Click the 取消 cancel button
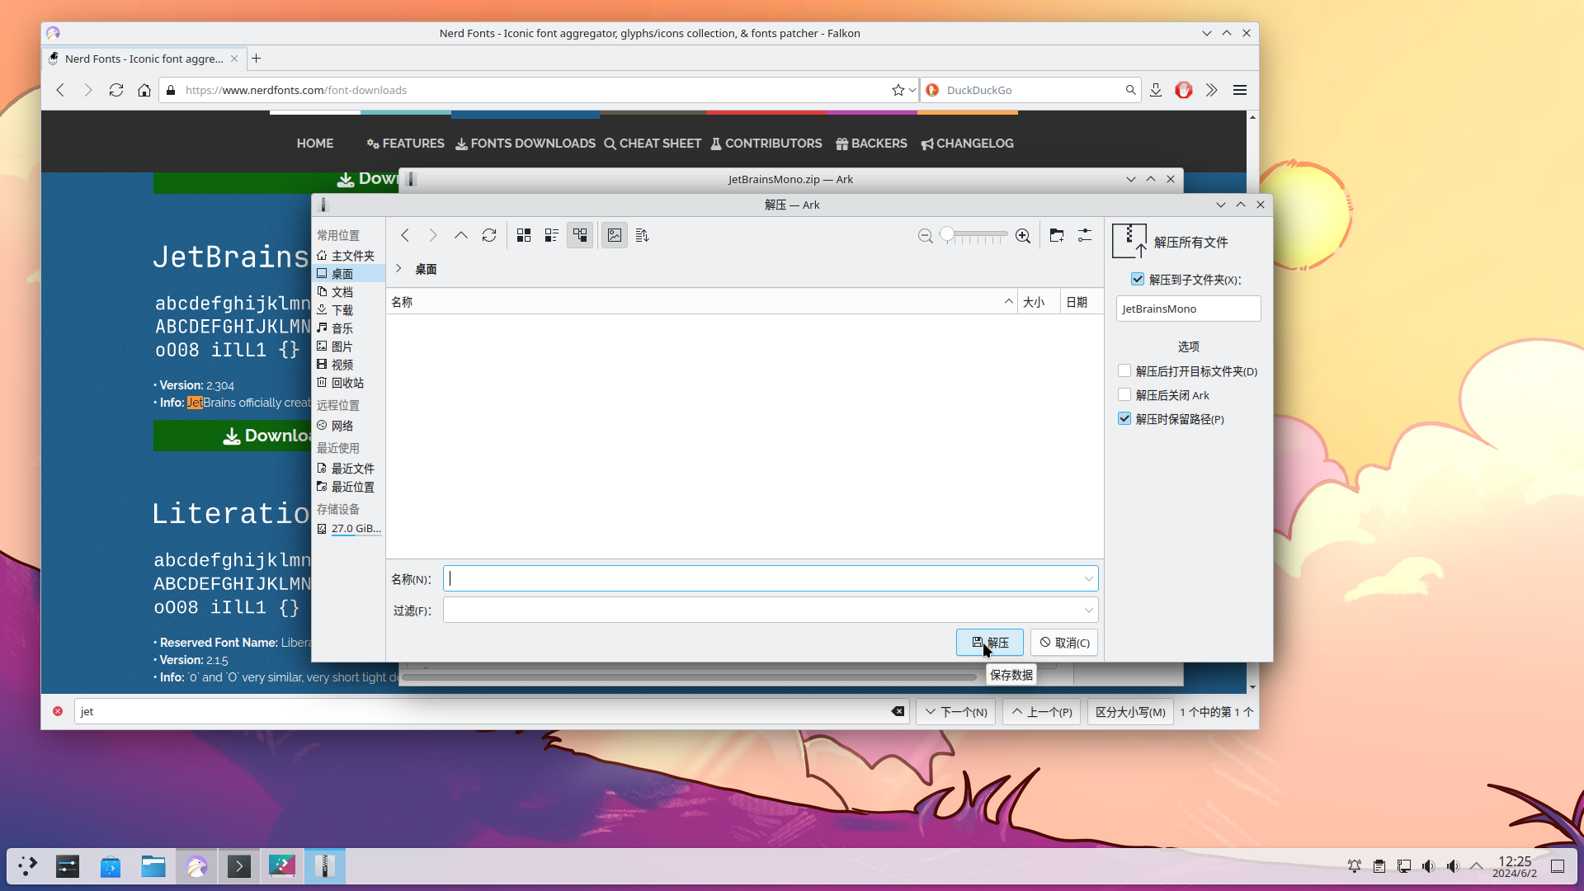This screenshot has width=1584, height=891. click(x=1064, y=643)
